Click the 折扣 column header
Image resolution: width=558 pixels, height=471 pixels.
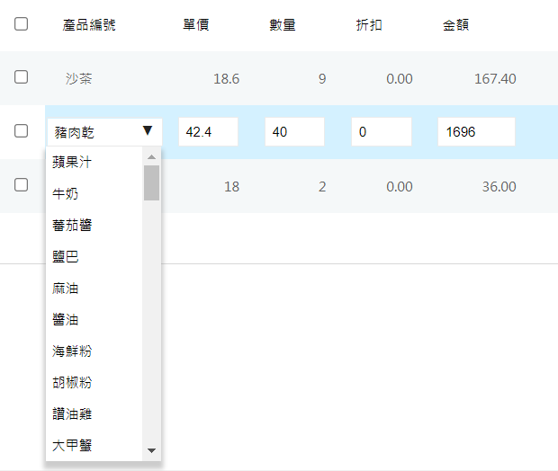(x=369, y=25)
